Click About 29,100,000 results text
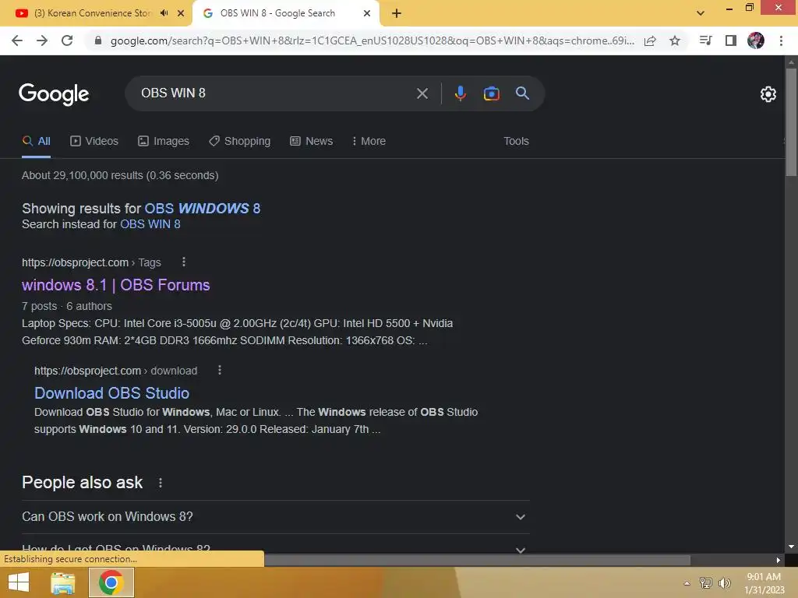Screen dimensions: 798x598 [x=120, y=175]
